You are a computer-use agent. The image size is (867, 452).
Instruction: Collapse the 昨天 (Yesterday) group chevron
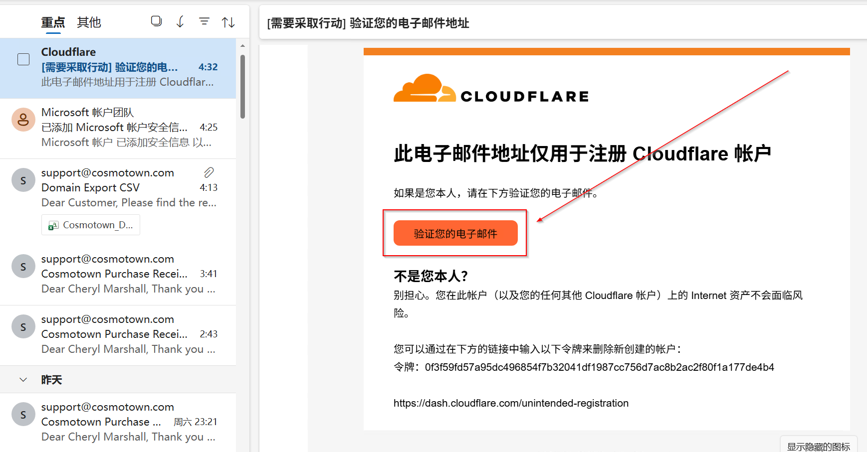coord(23,380)
